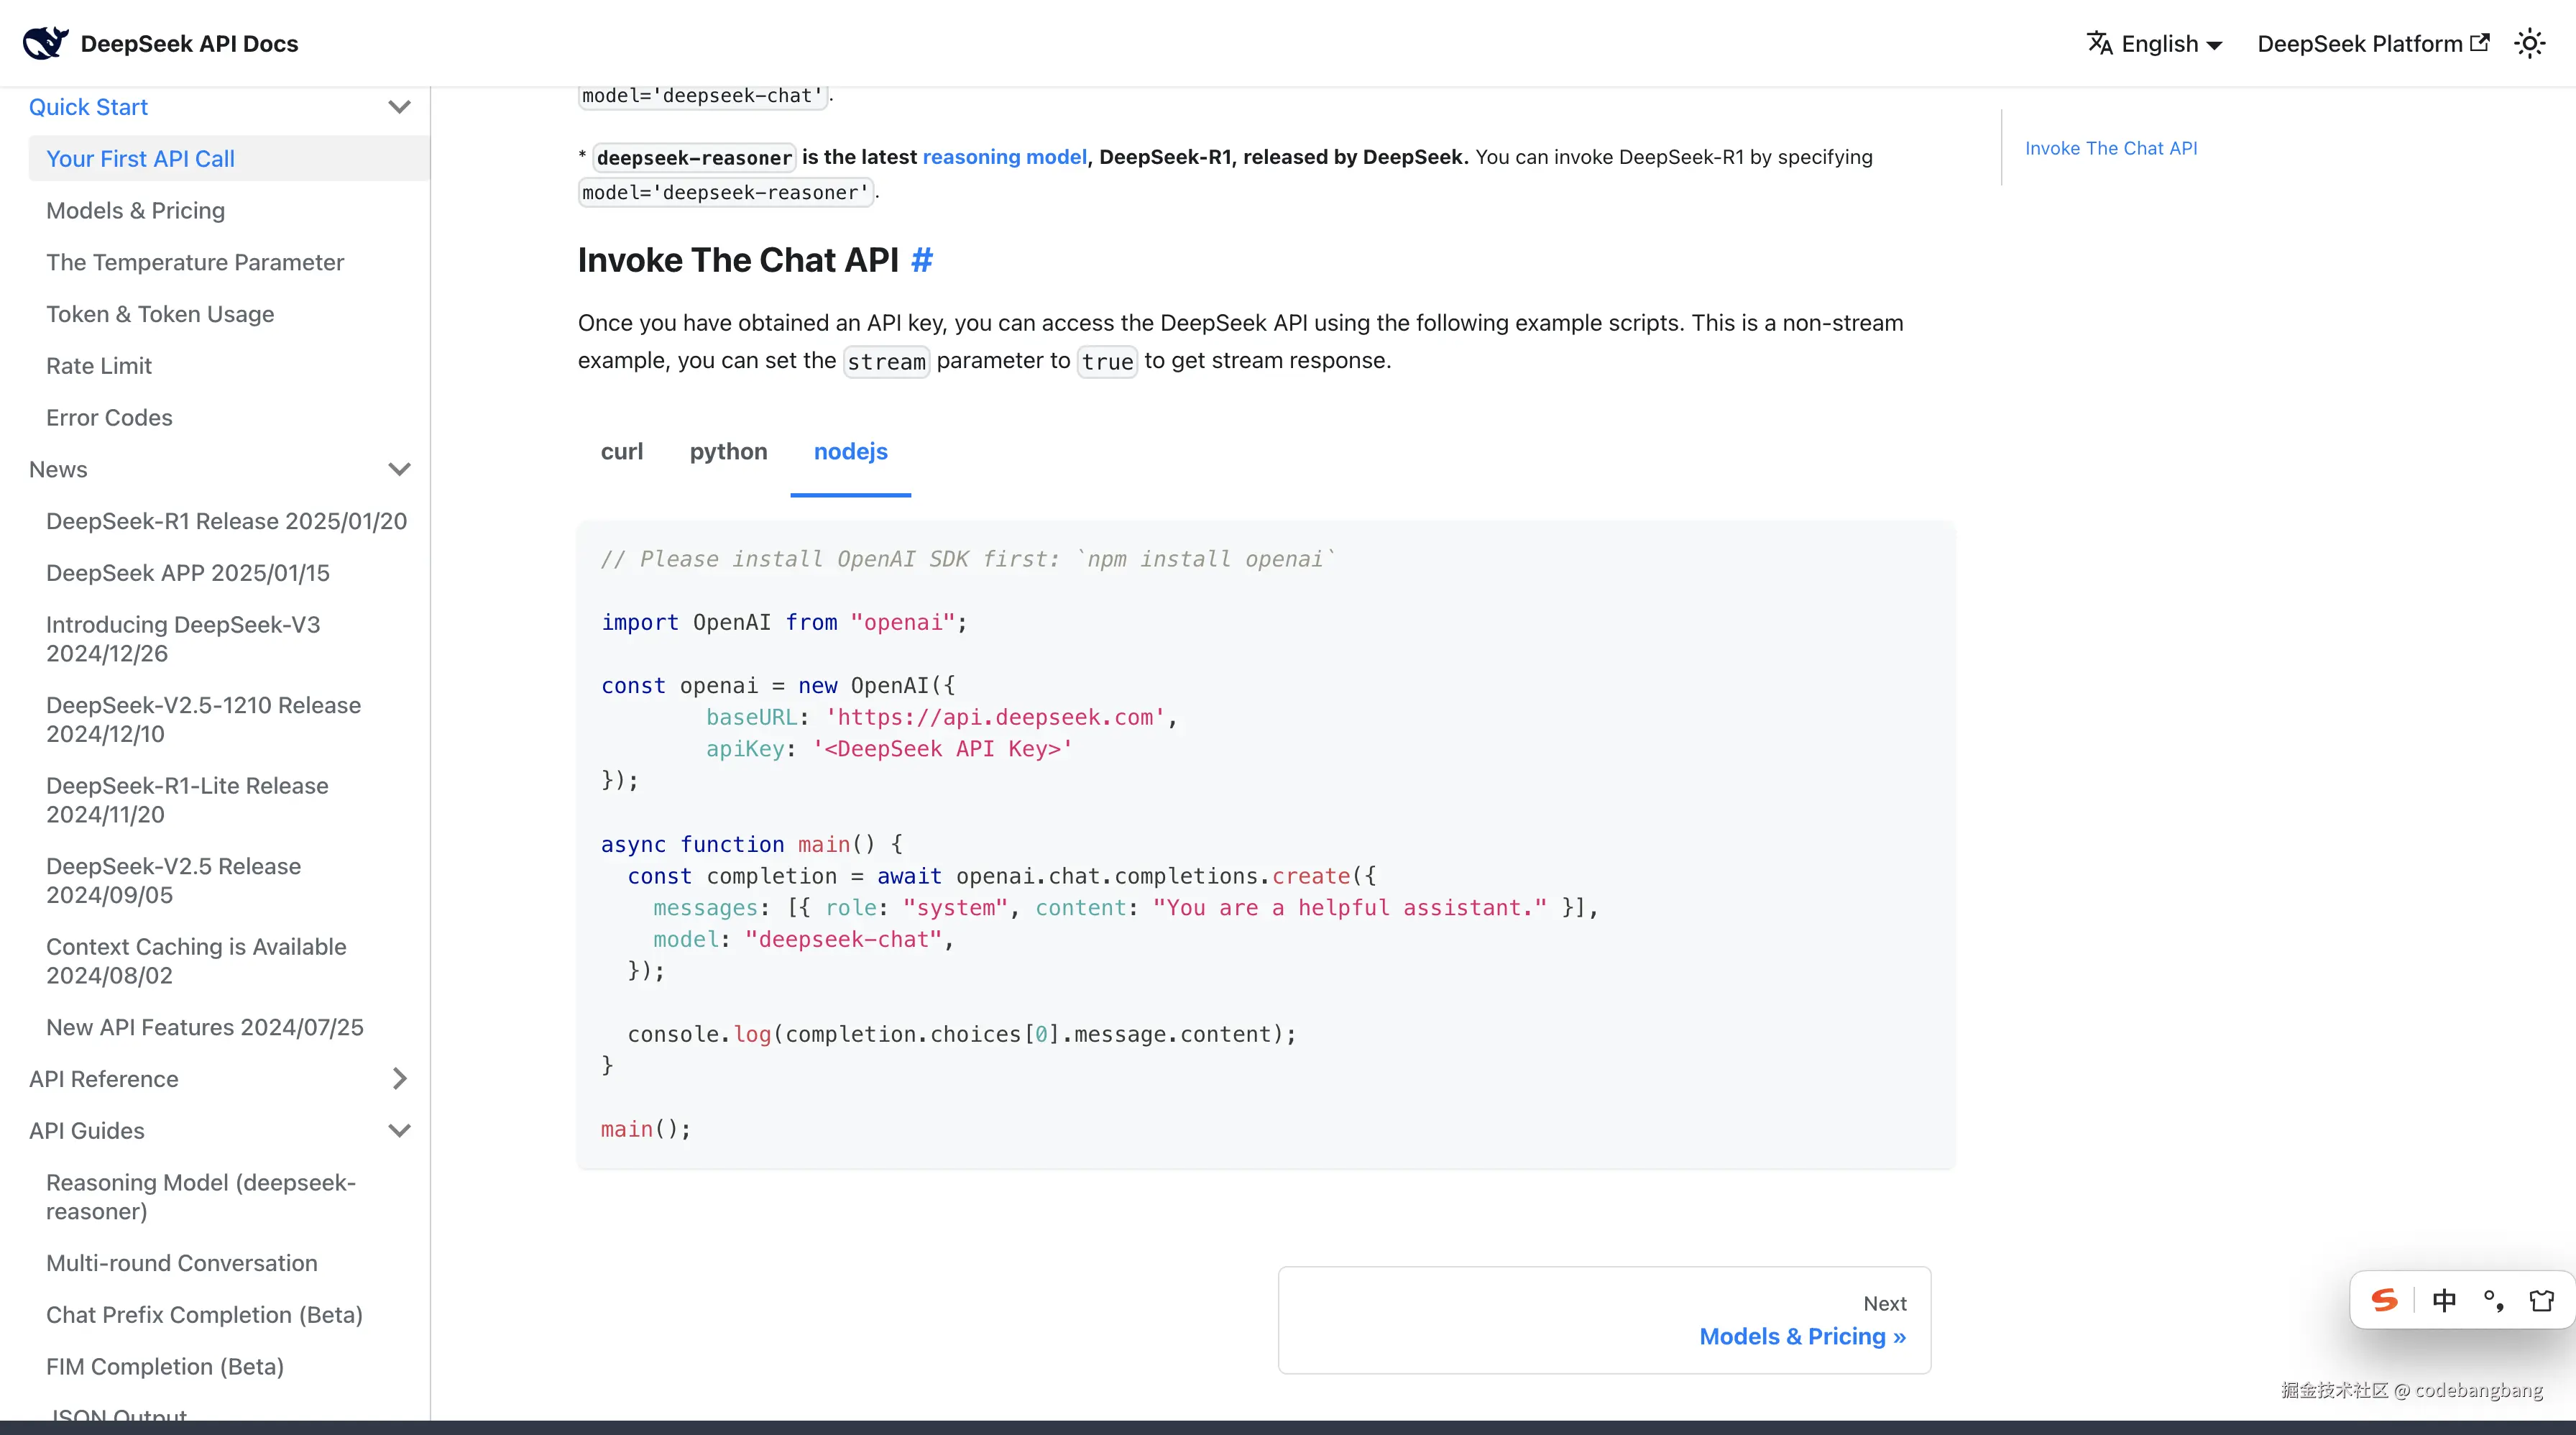Open the DeepSeek Platform external link
Viewport: 2576px width, 1435px height.
2373,44
